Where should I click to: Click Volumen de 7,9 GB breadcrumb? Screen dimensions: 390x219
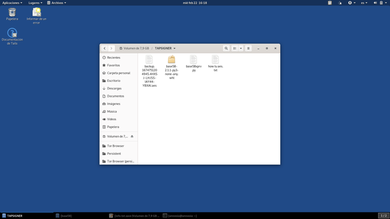pyautogui.click(x=134, y=48)
